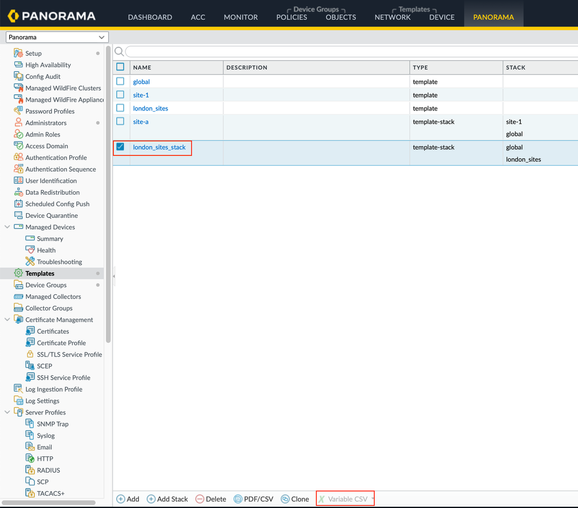Screen dimensions: 578x508
Task: Check the global template row checkbox
Action: click(120, 81)
